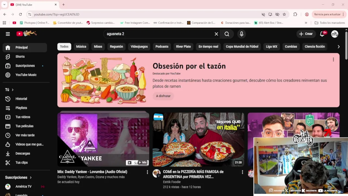Show more category chips with right arrow
Image resolution: width=348 pixels, height=196 pixels.
[338, 47]
